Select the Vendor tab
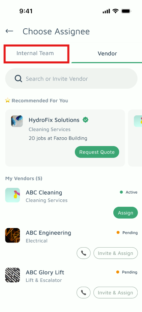 tap(107, 53)
